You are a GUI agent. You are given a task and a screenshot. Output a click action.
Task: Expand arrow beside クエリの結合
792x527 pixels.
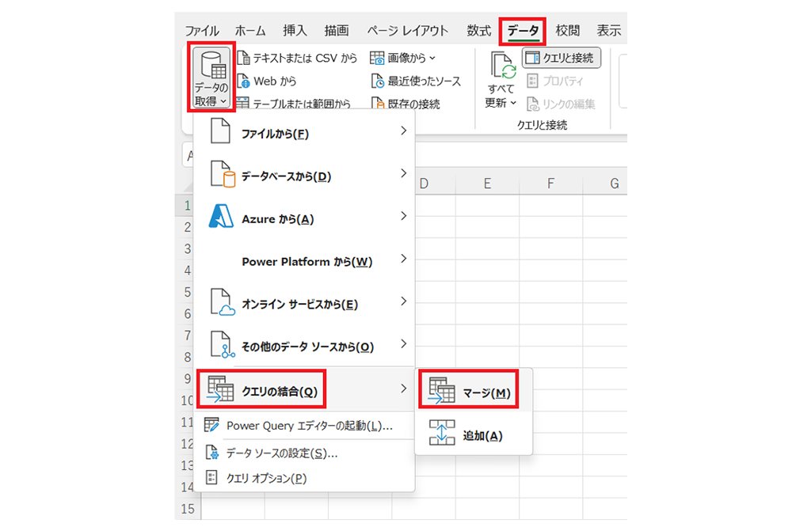[404, 389]
